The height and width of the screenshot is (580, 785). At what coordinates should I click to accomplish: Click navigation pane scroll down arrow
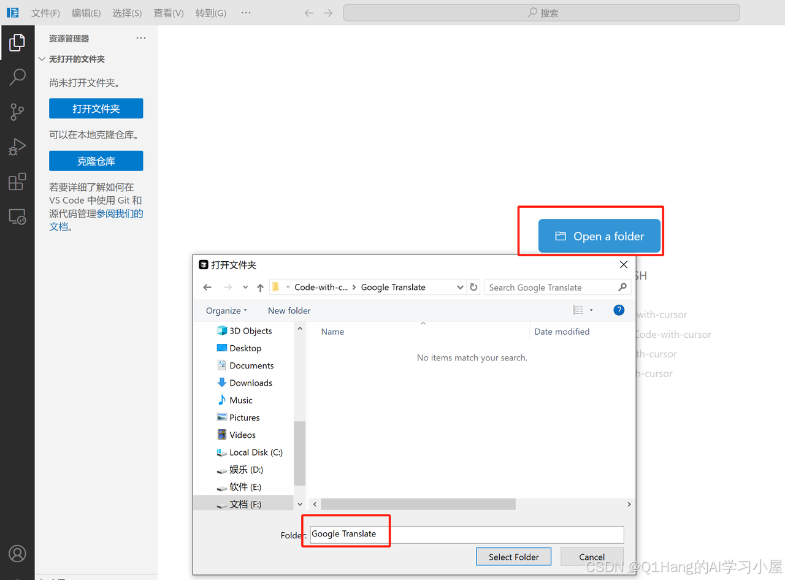tap(300, 504)
